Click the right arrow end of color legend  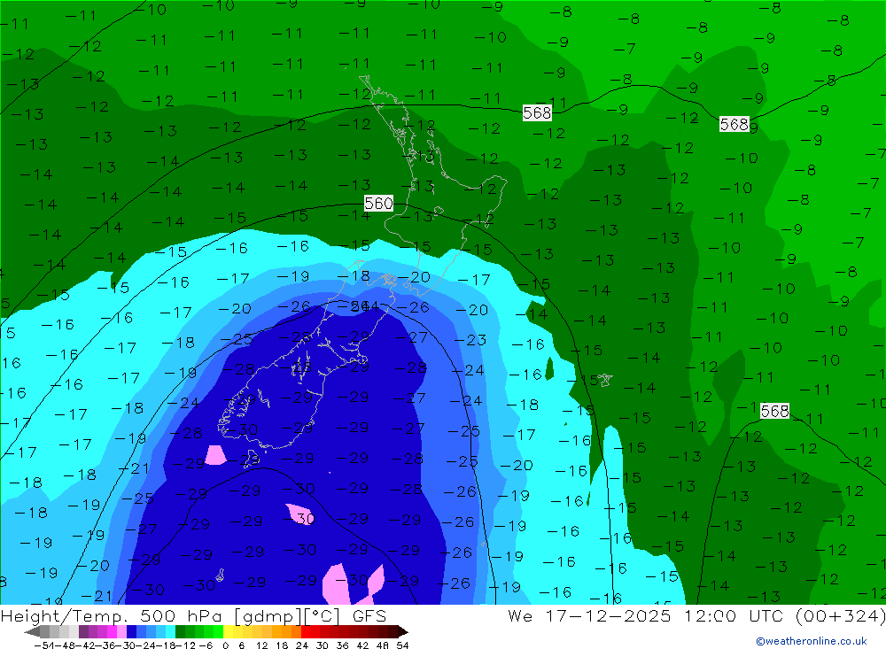pyautogui.click(x=403, y=631)
